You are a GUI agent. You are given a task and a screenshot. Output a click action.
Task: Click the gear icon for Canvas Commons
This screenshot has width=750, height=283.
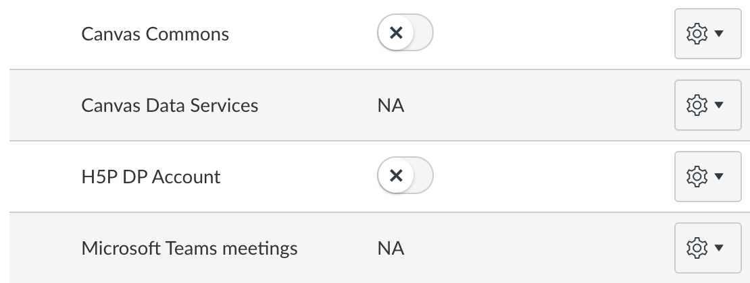[x=697, y=34]
